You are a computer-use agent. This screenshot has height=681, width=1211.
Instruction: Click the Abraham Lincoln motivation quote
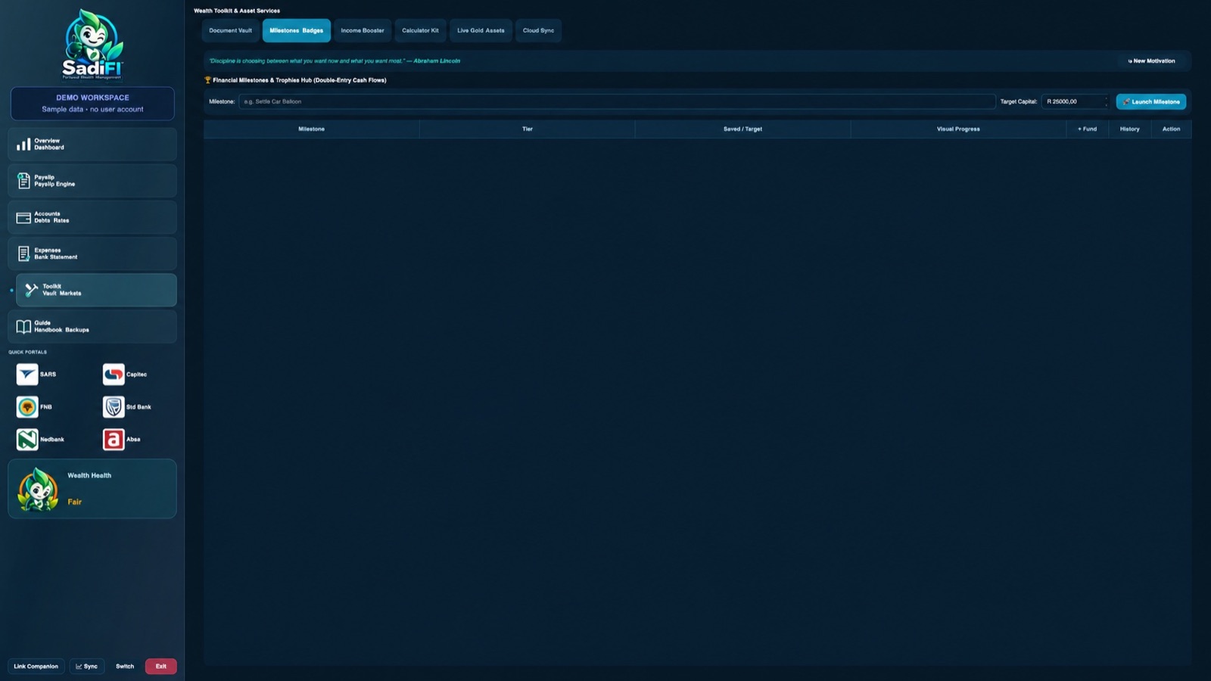click(x=335, y=61)
